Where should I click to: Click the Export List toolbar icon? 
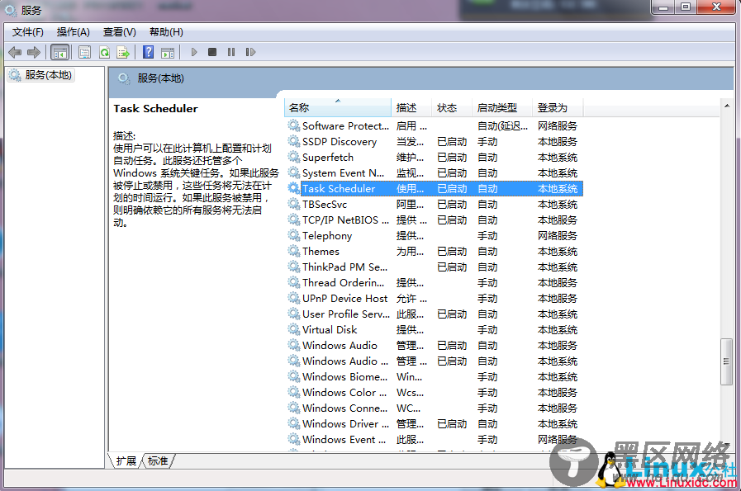pyautogui.click(x=123, y=52)
